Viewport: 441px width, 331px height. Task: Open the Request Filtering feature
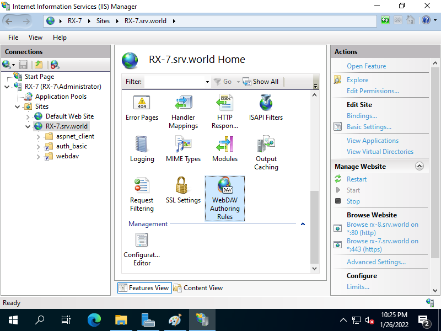(x=142, y=193)
